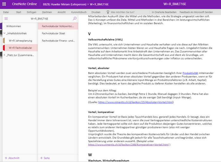Collapse the _Inhaltsbibliothek section group
This screenshot has width=221, height=162.
[x=4, y=33]
